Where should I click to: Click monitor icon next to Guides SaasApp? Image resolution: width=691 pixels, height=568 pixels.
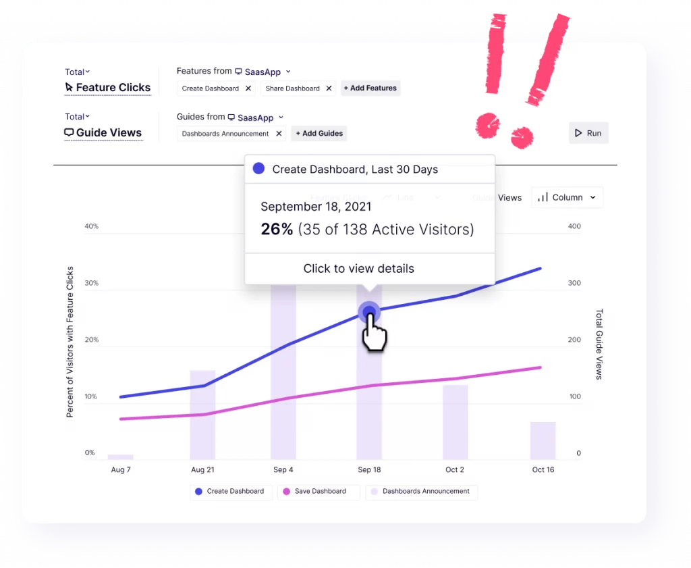(231, 118)
